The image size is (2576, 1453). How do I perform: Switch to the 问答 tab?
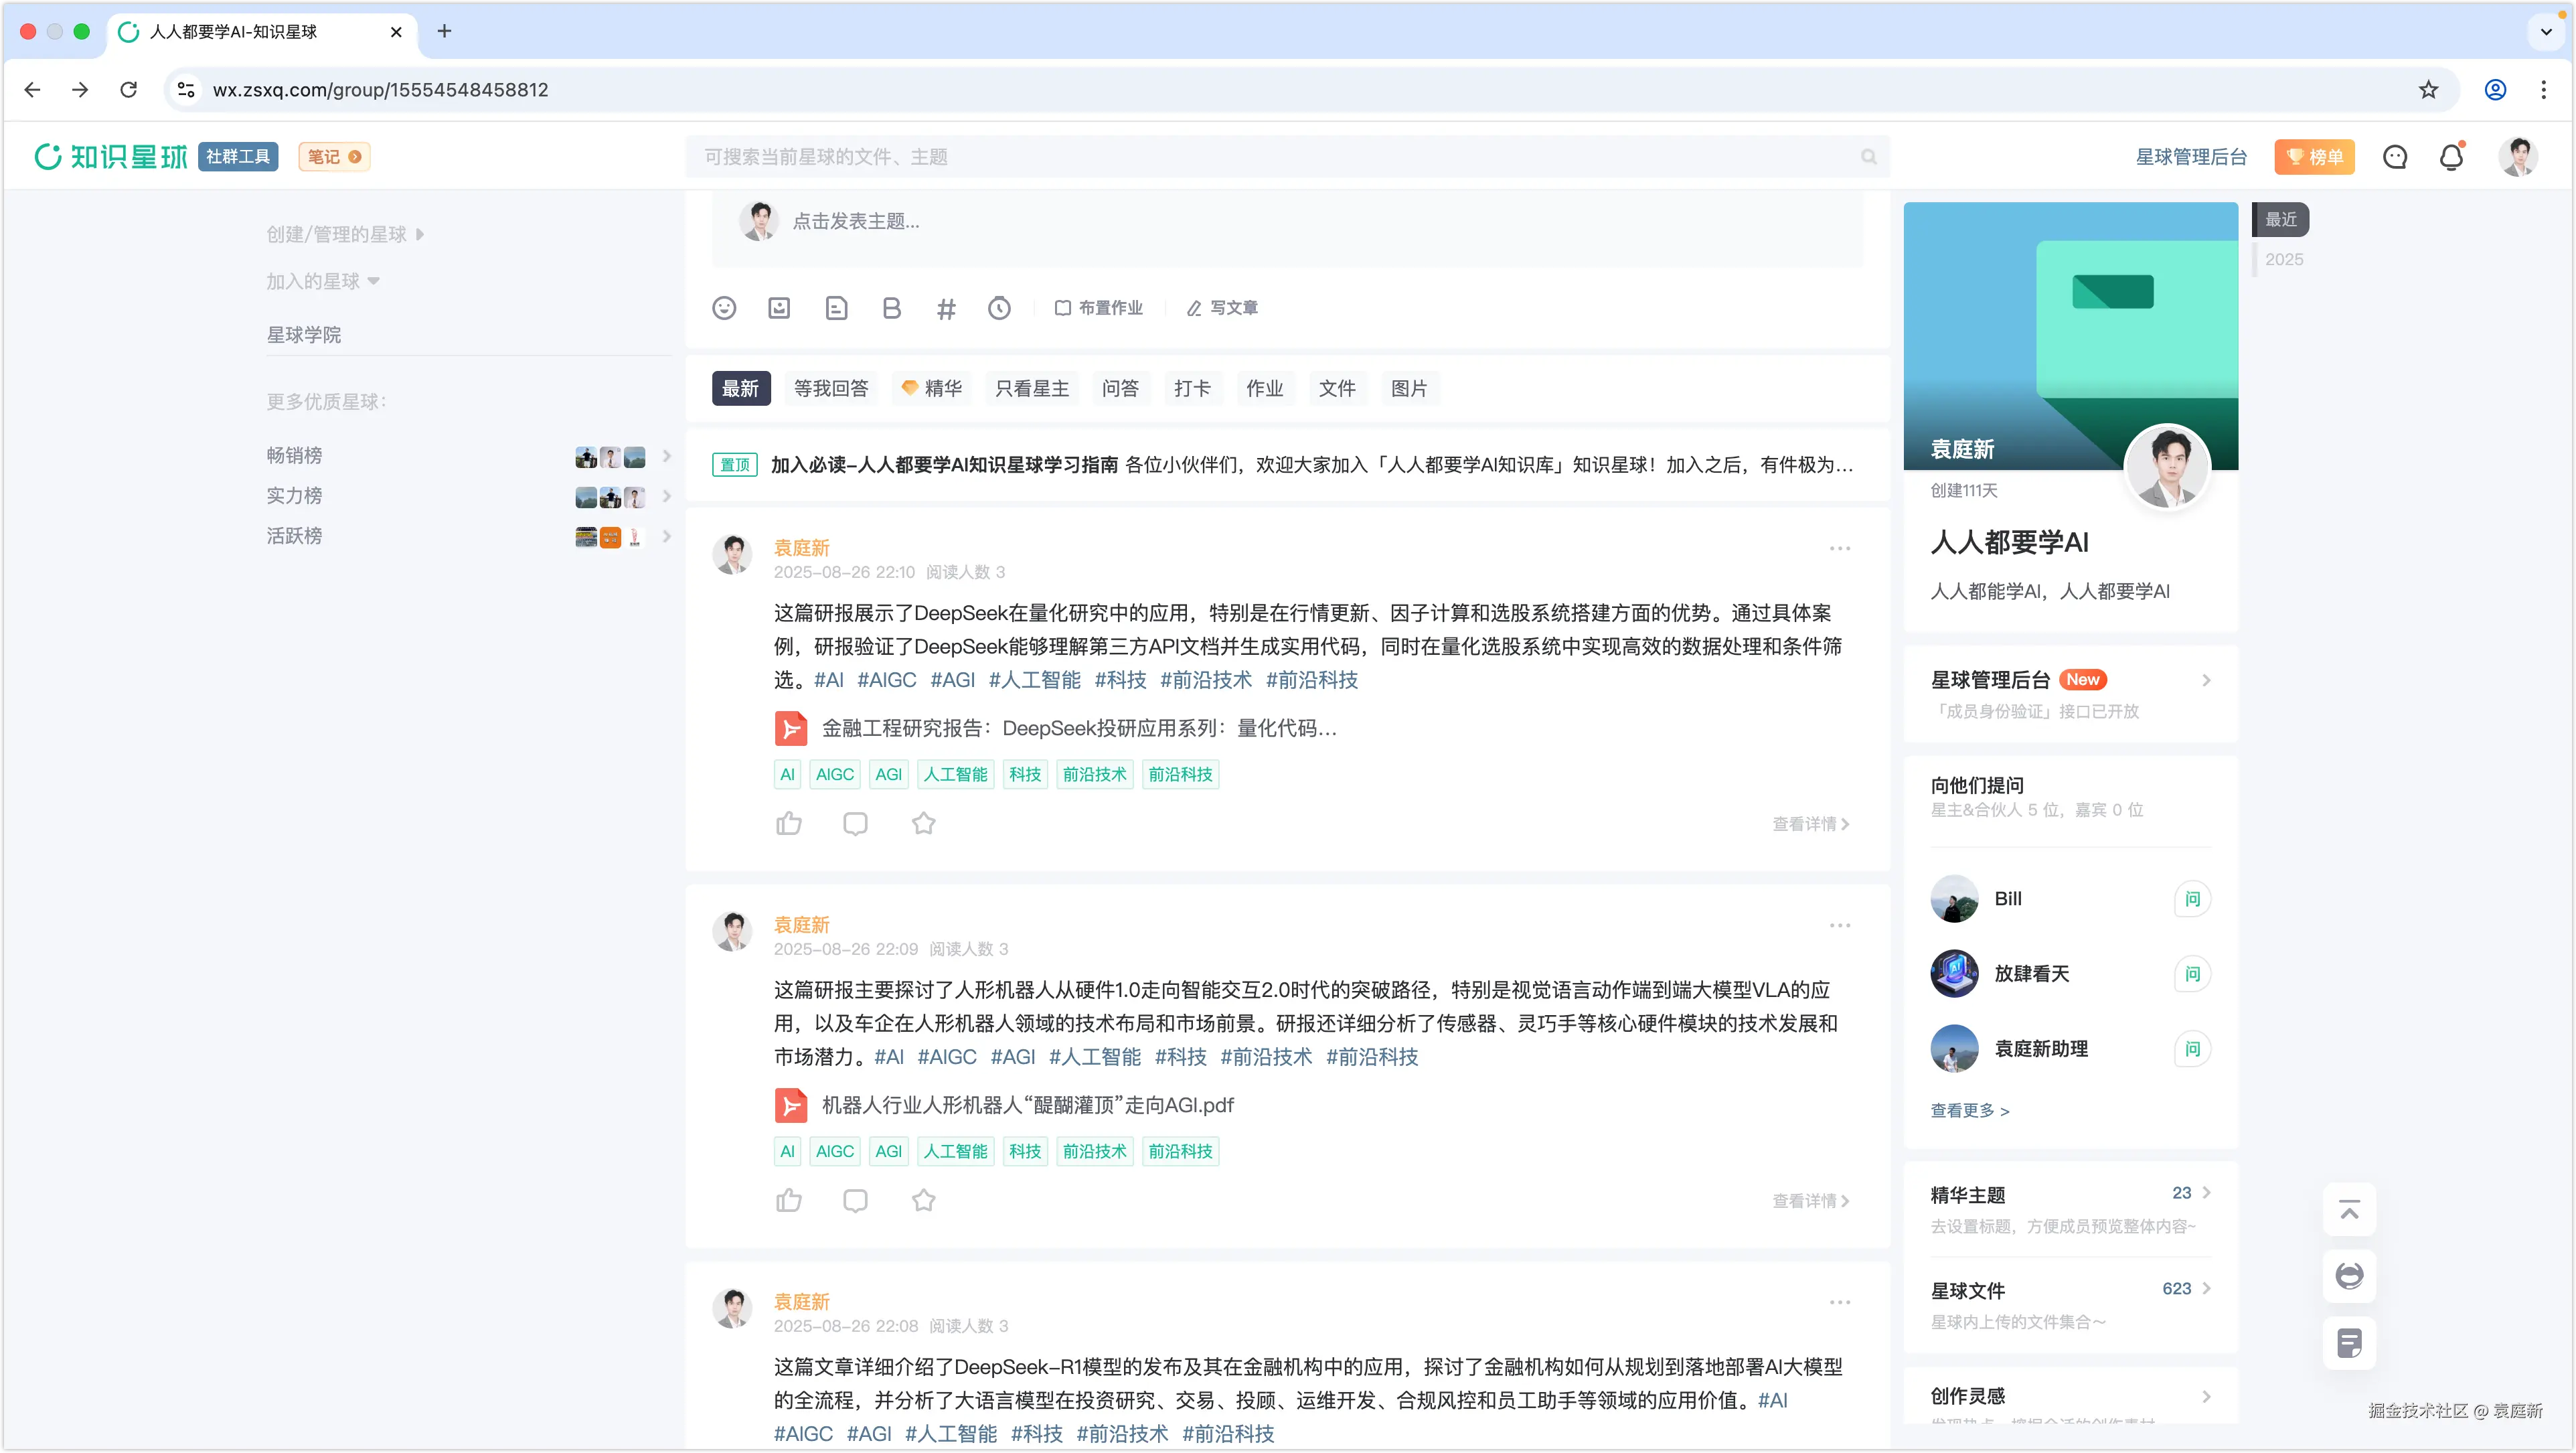pyautogui.click(x=1120, y=388)
